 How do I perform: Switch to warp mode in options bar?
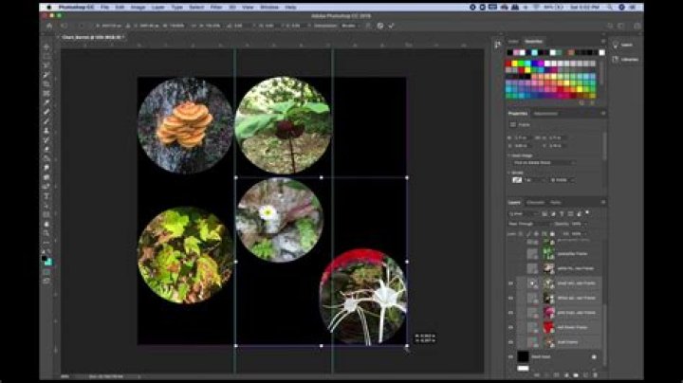click(x=368, y=26)
